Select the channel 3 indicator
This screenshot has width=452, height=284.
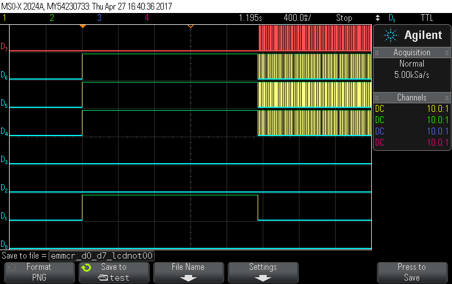point(99,18)
